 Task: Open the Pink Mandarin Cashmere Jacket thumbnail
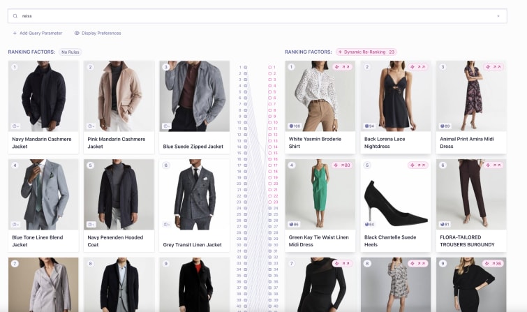[x=119, y=96]
